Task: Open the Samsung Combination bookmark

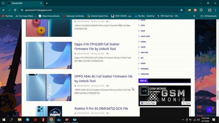Action: tap(74, 16)
